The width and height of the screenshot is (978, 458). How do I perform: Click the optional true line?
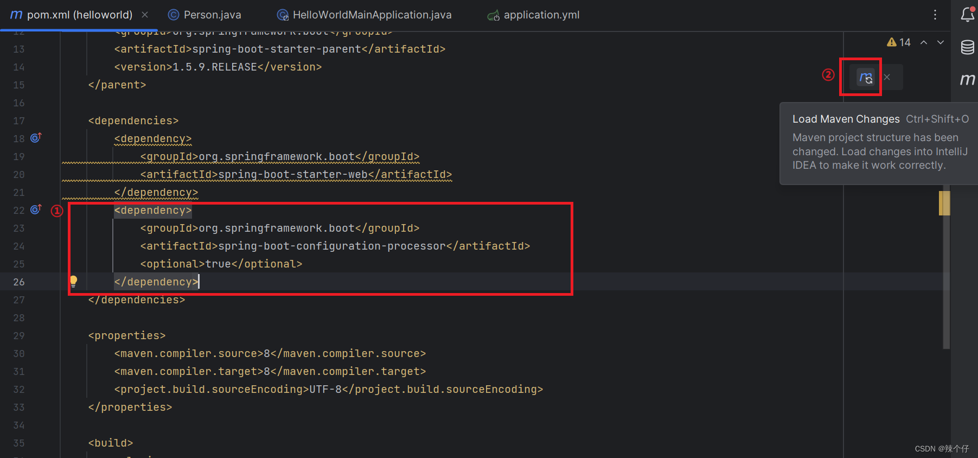221,264
